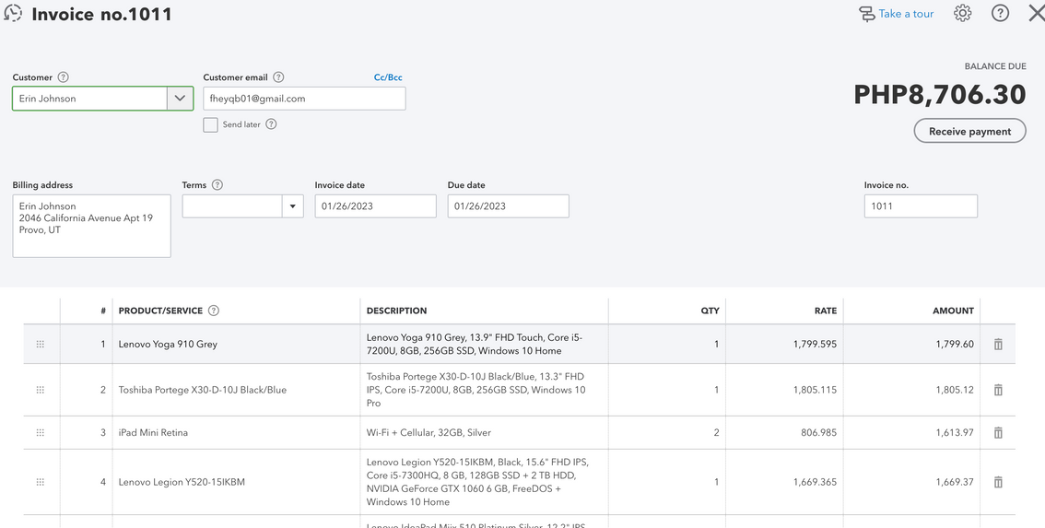Delete the iPad Mini Retina line item
Viewport: 1045px width, 528px height.
998,433
